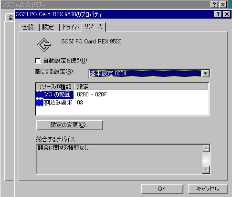Switch to the 全般 tab
Image resolution: width=232 pixels, height=197 pixels.
tap(29, 27)
